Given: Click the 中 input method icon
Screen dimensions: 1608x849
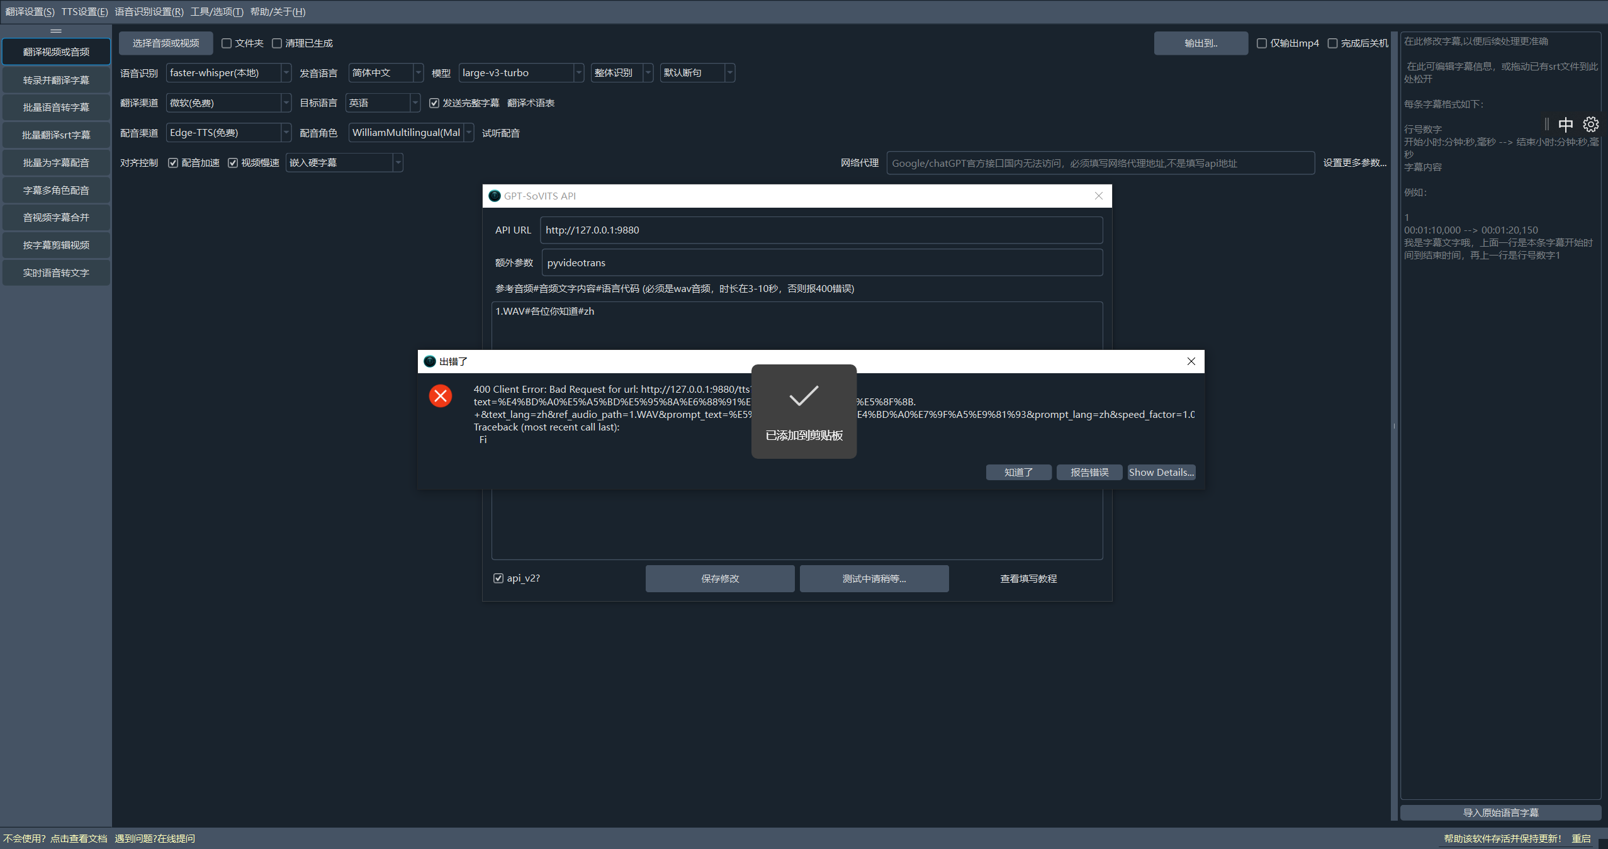Looking at the screenshot, I should tap(1565, 124).
